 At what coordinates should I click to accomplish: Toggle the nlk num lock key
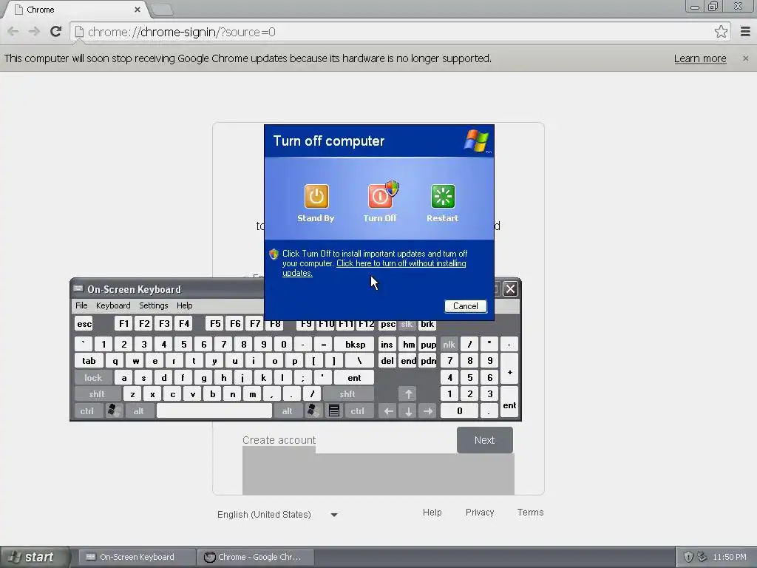tap(449, 345)
